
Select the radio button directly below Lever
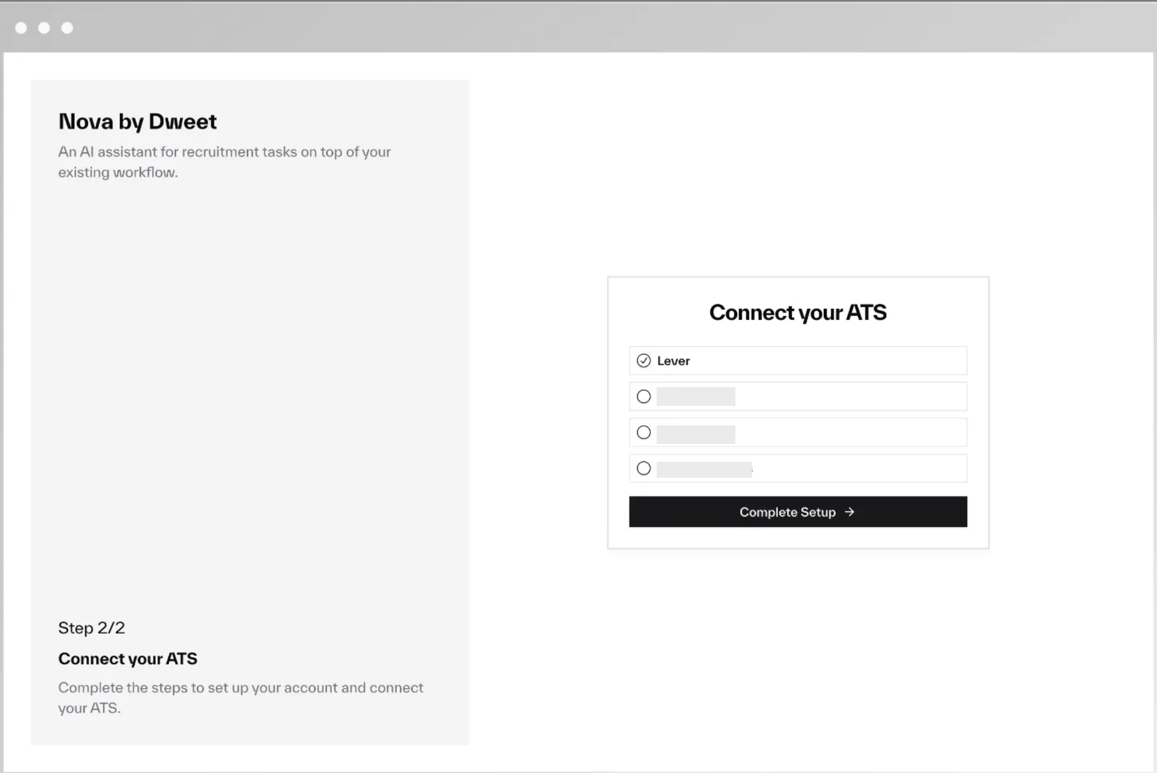[x=644, y=396]
